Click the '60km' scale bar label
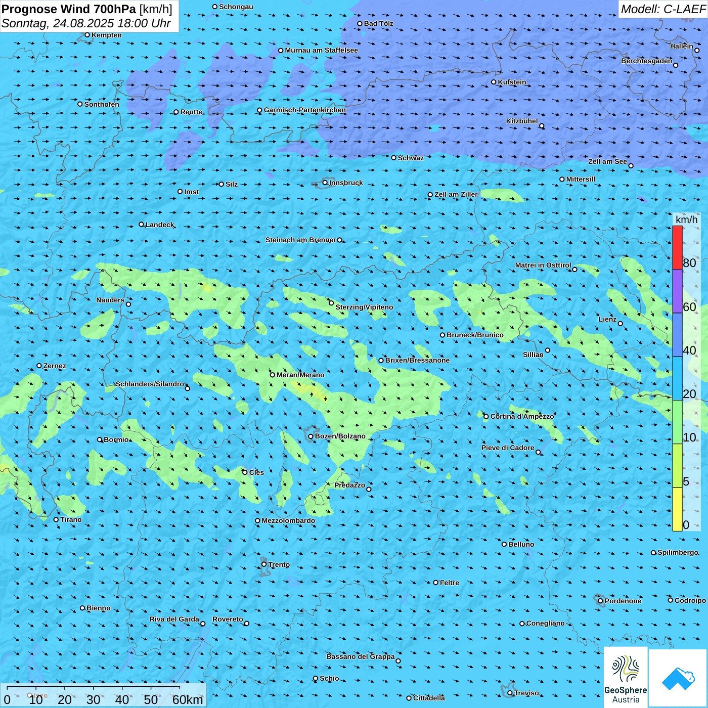The image size is (708, 708). click(x=188, y=700)
